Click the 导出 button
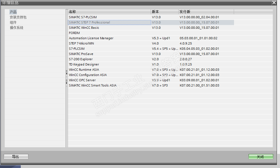280x168 pixels. tap(16, 157)
